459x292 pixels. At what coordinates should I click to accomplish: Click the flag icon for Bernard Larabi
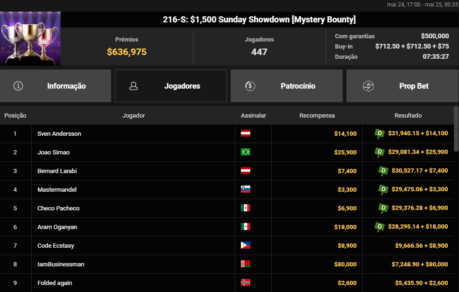(245, 171)
